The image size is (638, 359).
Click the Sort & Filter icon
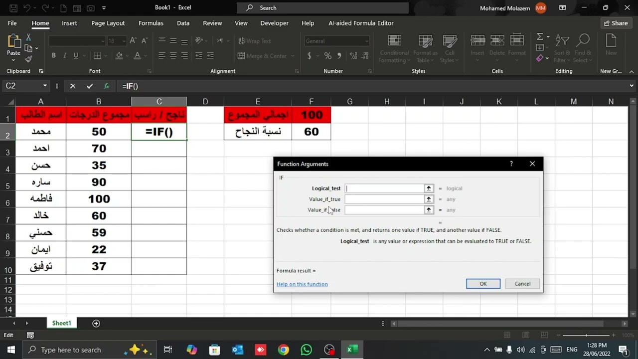(x=562, y=41)
